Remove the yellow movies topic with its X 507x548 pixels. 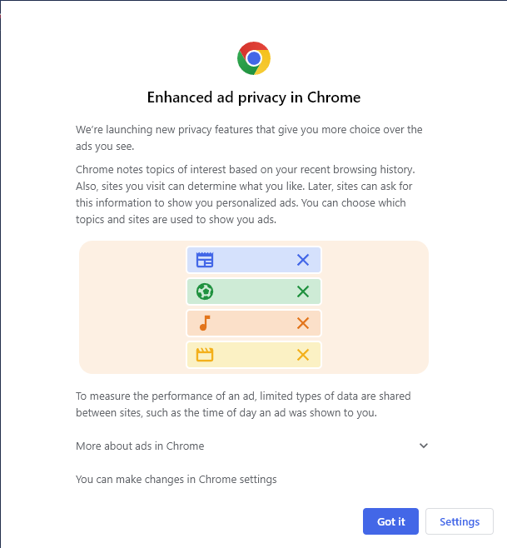[303, 355]
